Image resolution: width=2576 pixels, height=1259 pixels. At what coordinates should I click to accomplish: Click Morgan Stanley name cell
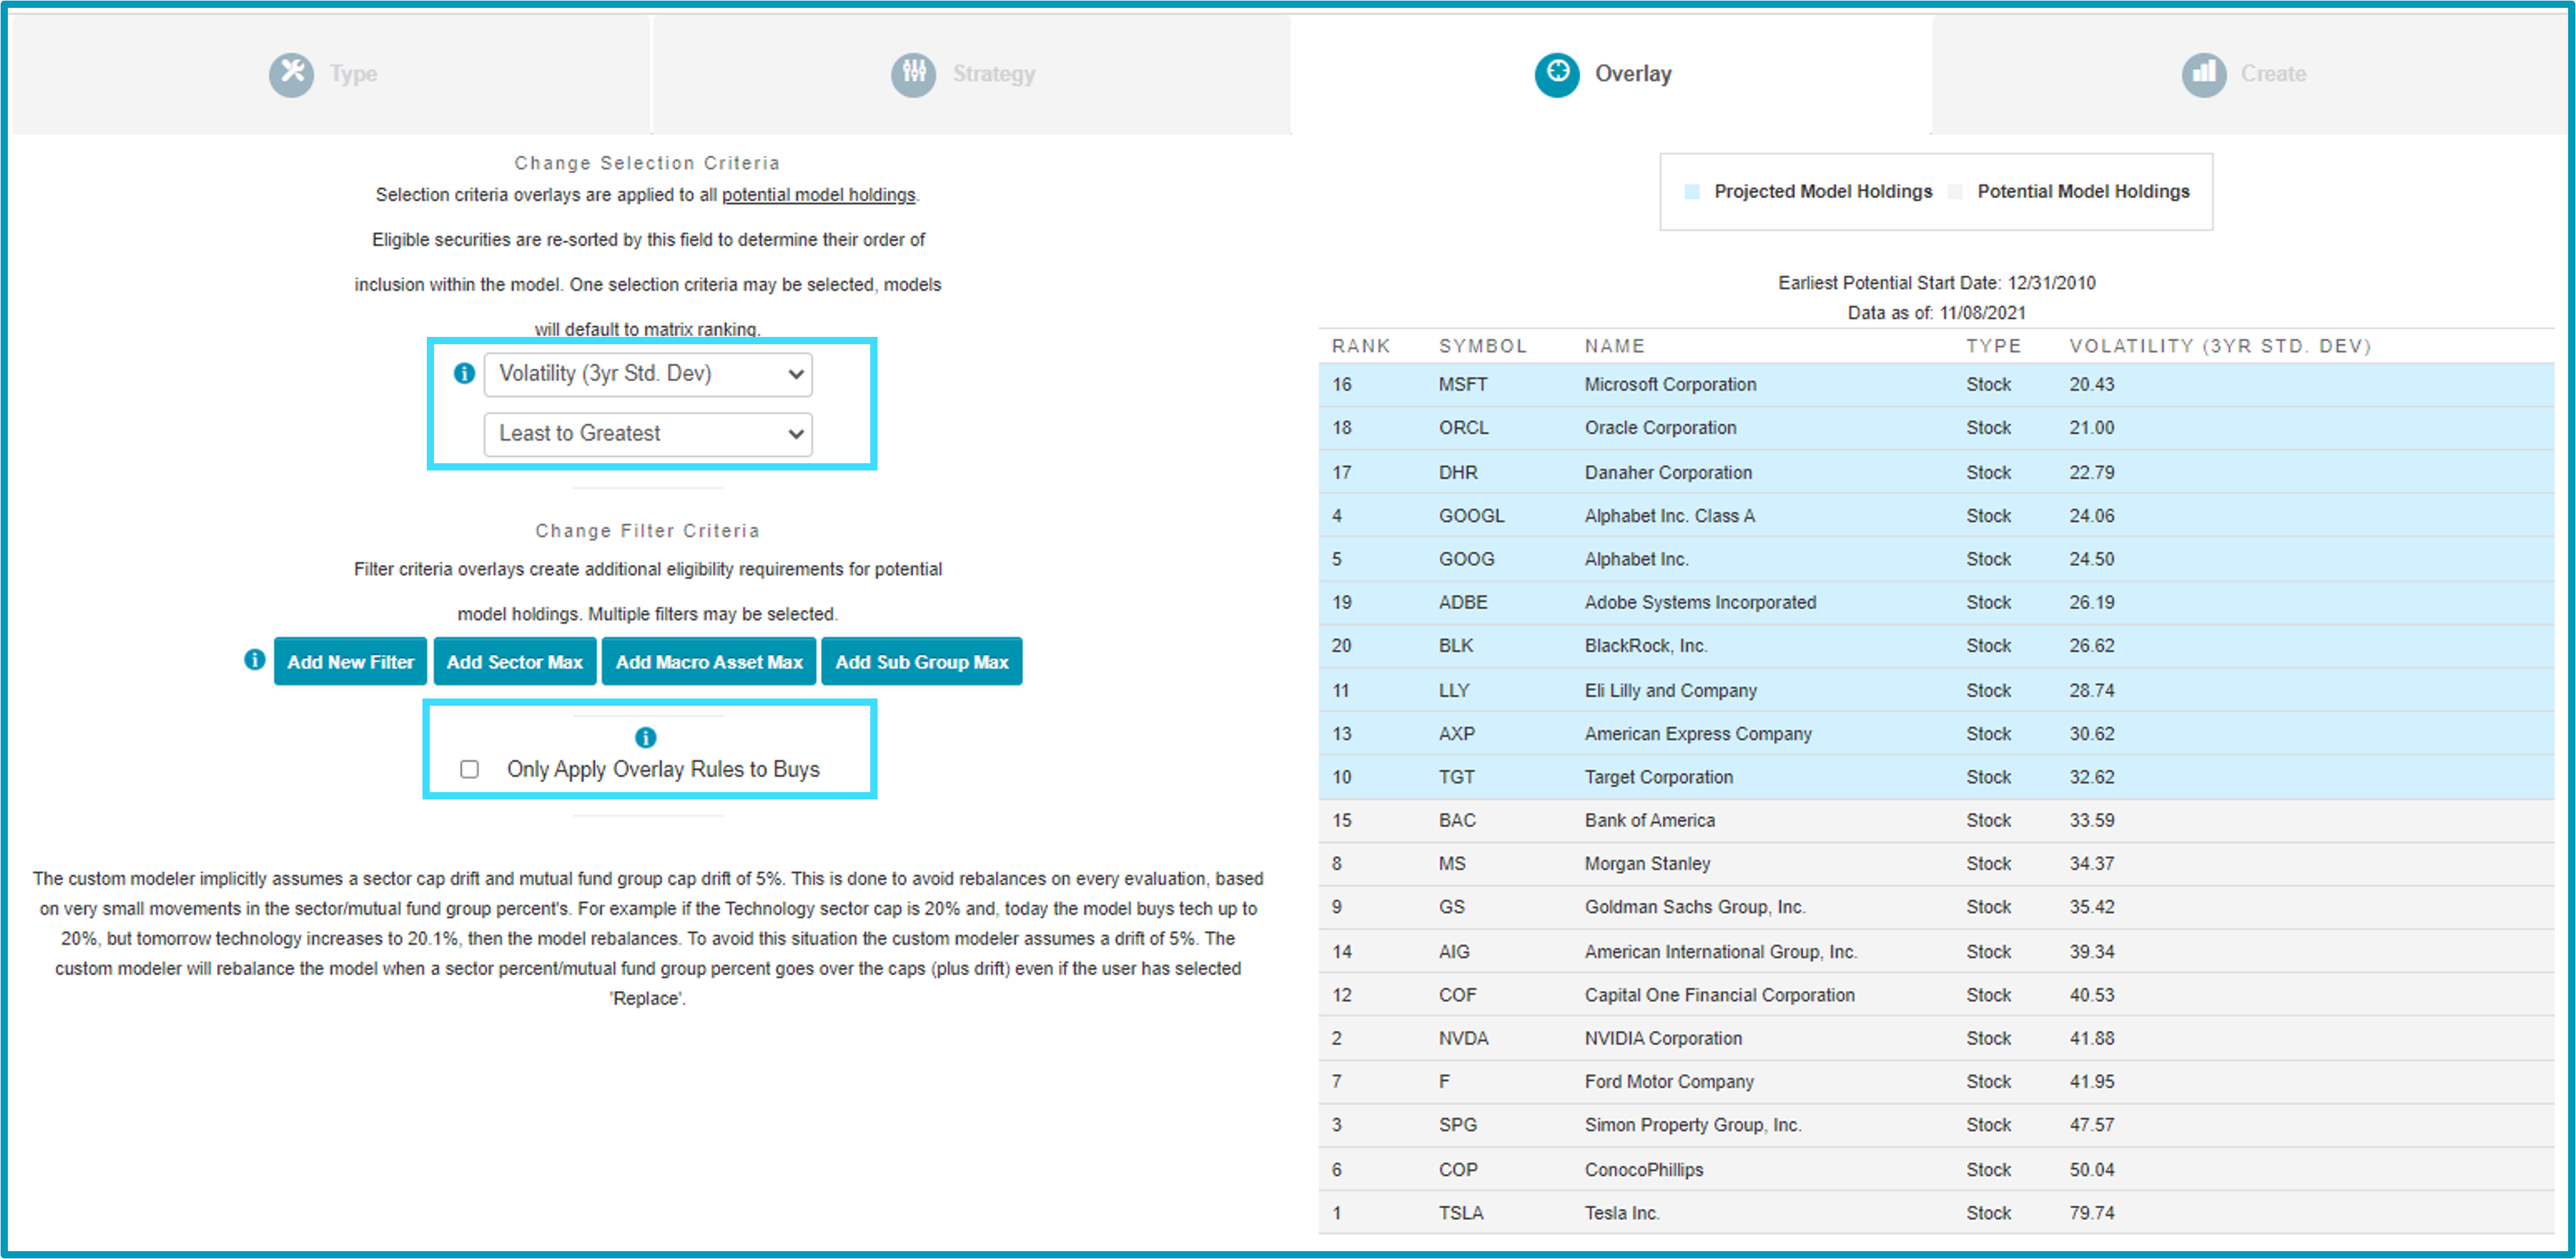pyautogui.click(x=1647, y=864)
